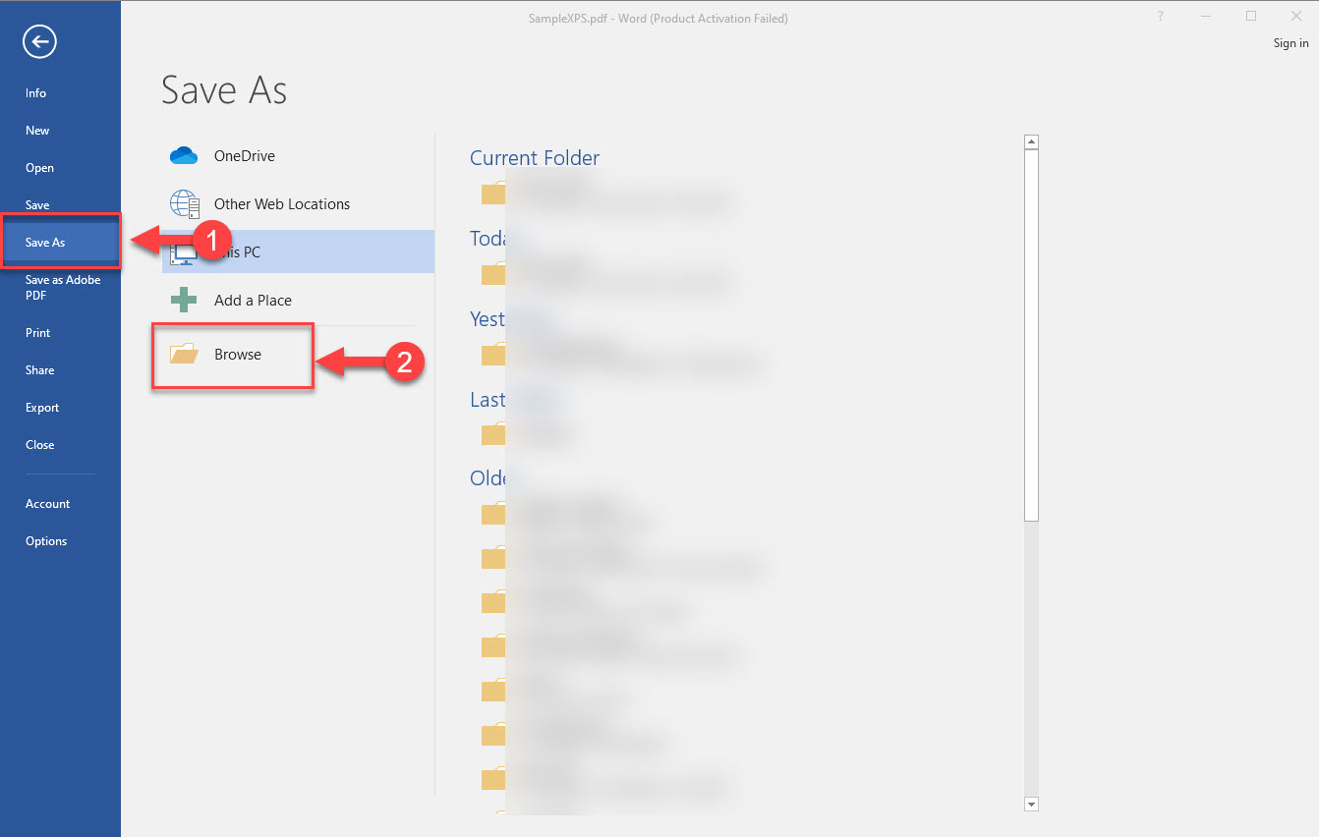The width and height of the screenshot is (1319, 837).
Task: Select the OneDrive cloud icon
Action: [184, 155]
